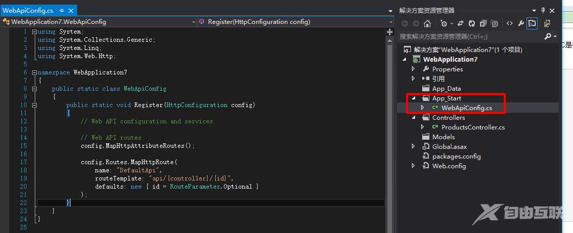Viewport: 573px width, 233px height.
Task: Collapse all items in Solution Explorer
Action: click(483, 23)
